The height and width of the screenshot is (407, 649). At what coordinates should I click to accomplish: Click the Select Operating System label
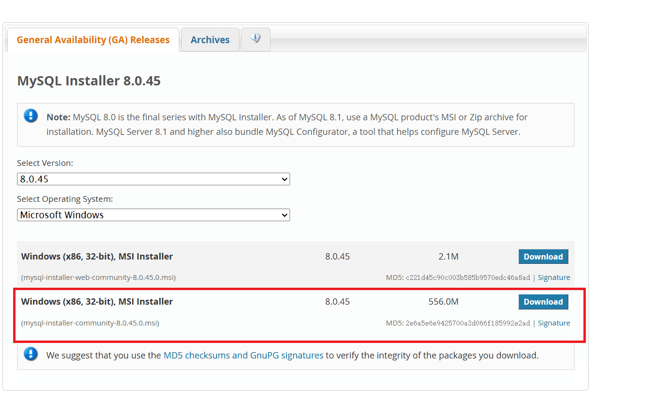point(65,199)
